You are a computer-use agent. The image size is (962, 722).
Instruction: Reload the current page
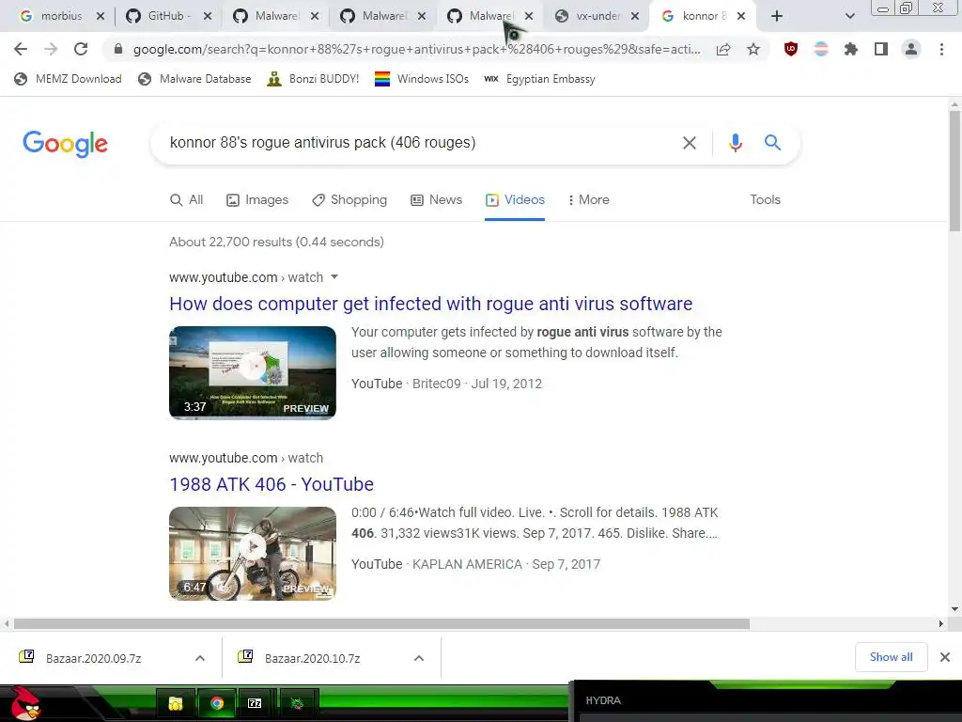click(81, 49)
